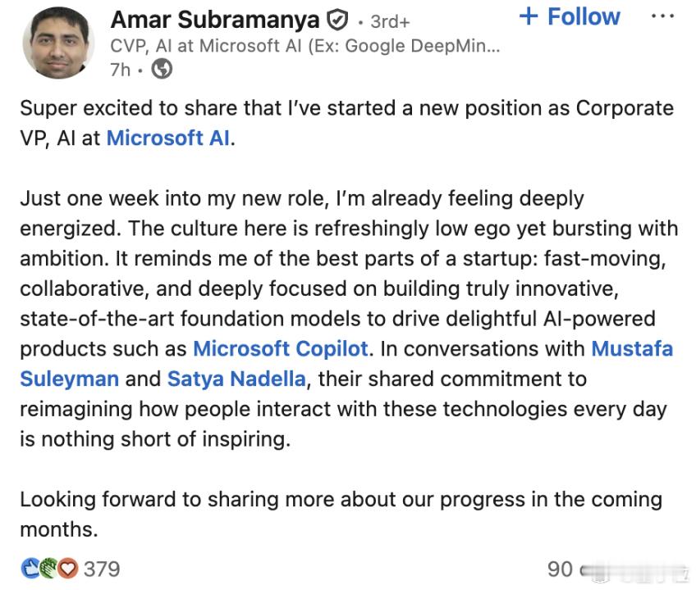Show the 90 comments count

pos(560,570)
